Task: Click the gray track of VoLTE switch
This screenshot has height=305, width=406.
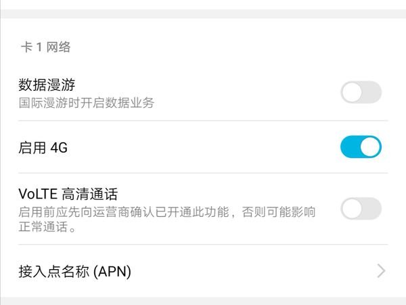Action: click(x=373, y=209)
